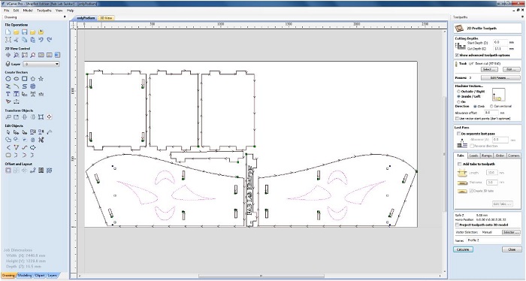Switch to the Order tab
526x281 pixels.
tap(500, 156)
